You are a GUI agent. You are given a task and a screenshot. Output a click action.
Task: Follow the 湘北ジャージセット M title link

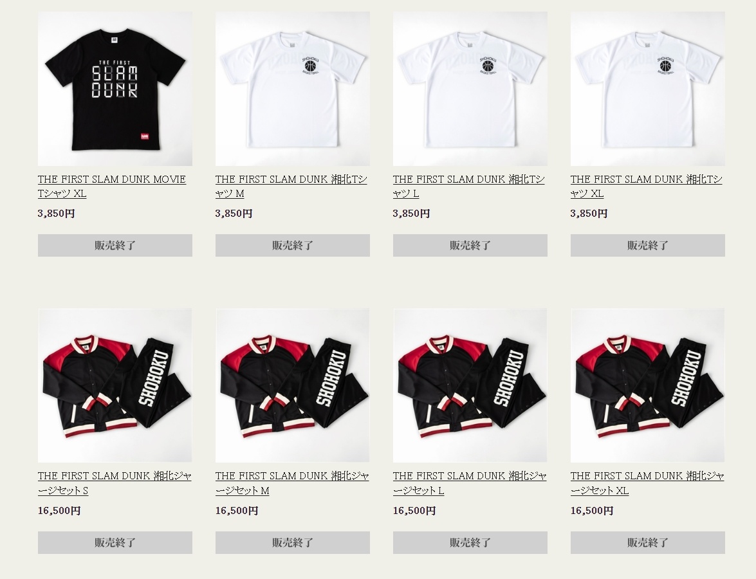pyautogui.click(x=292, y=483)
